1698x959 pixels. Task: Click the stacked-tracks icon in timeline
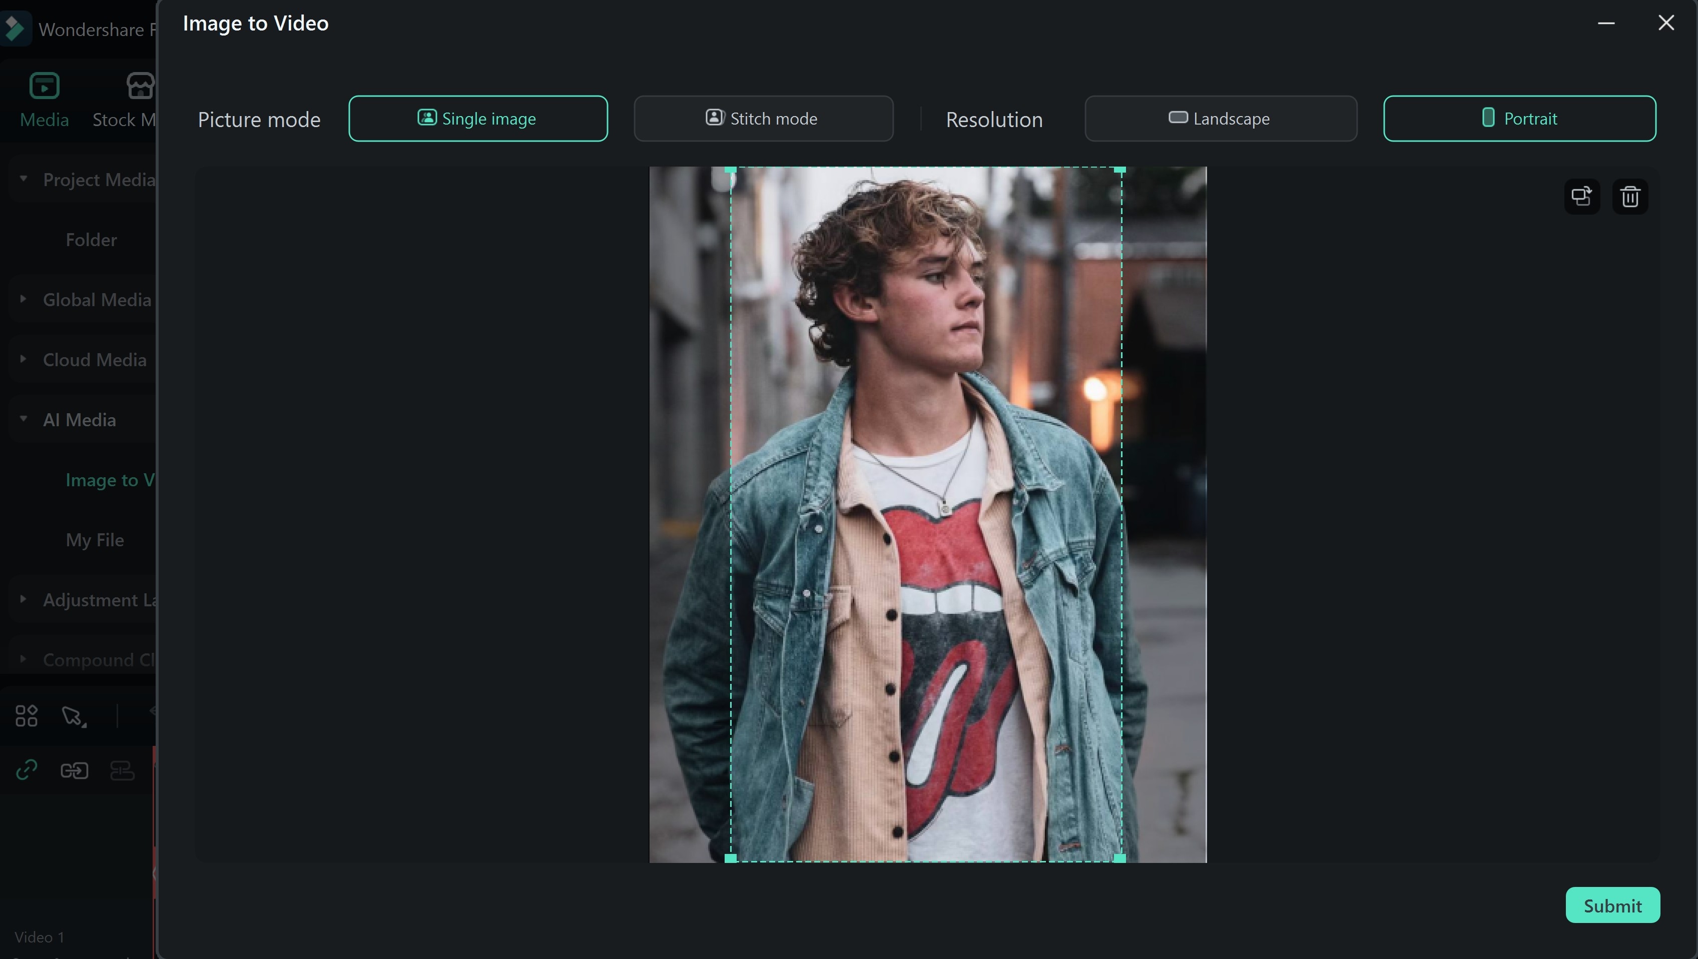pyautogui.click(x=123, y=770)
